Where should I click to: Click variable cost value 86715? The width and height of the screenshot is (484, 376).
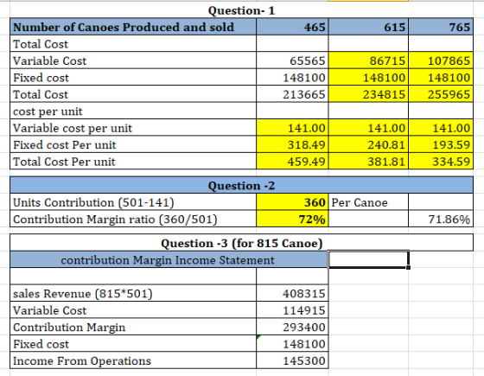tap(368, 61)
